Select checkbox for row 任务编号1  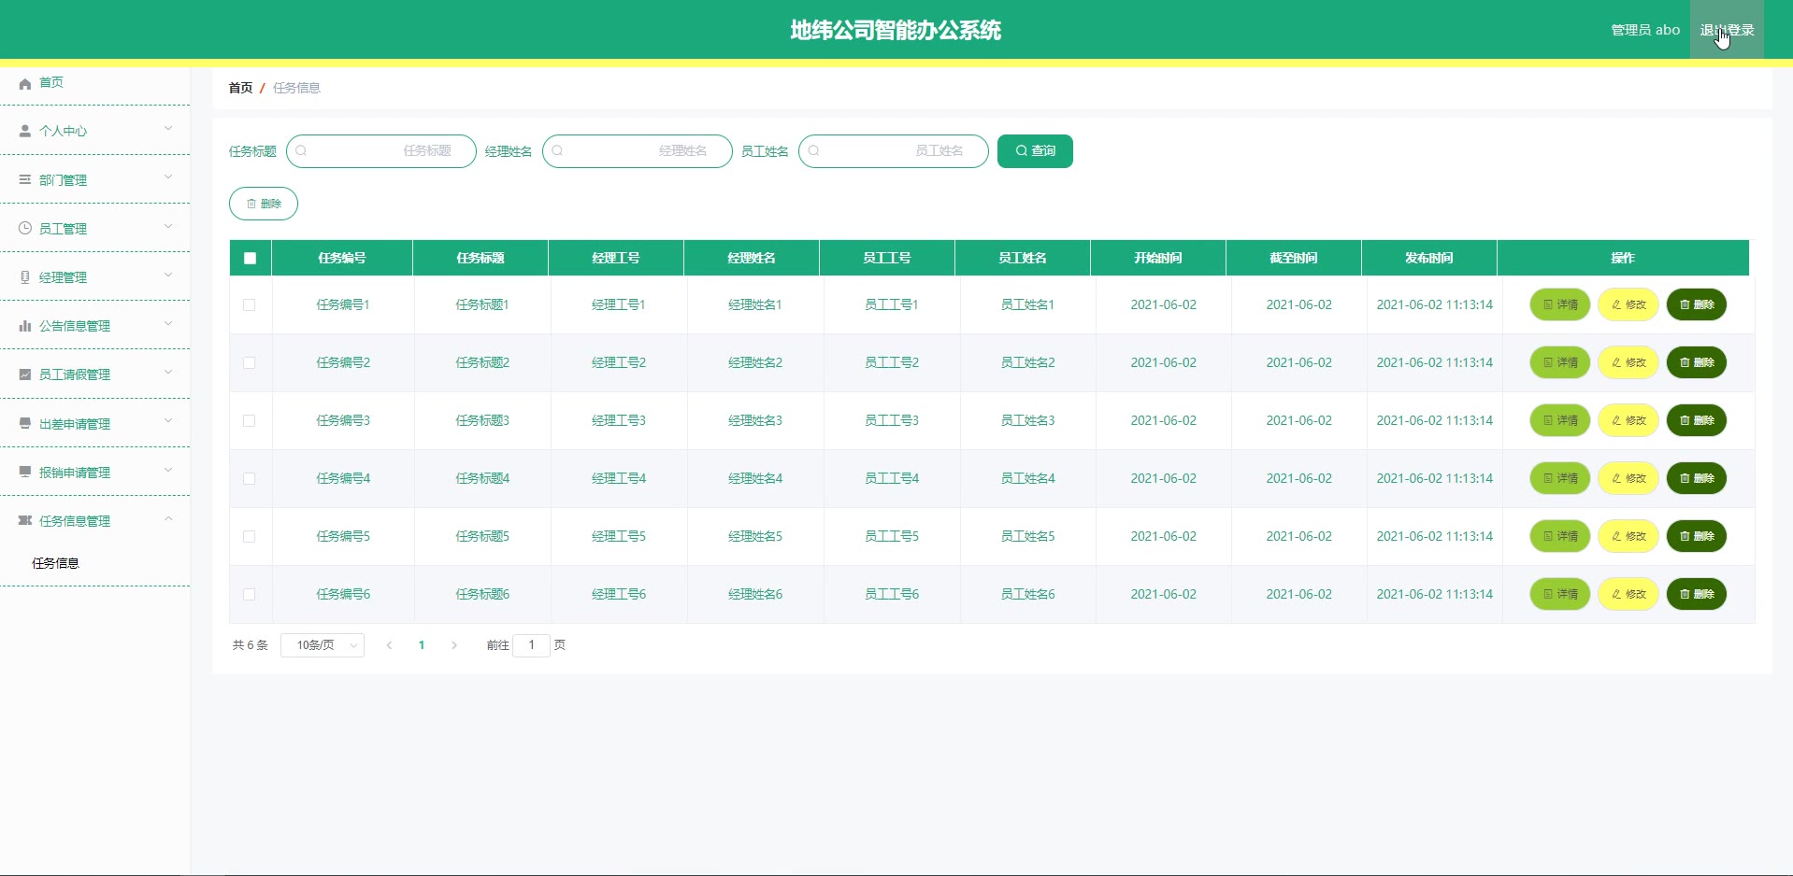point(249,304)
